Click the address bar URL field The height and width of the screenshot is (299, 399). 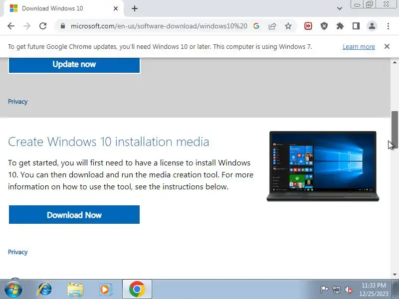[159, 26]
